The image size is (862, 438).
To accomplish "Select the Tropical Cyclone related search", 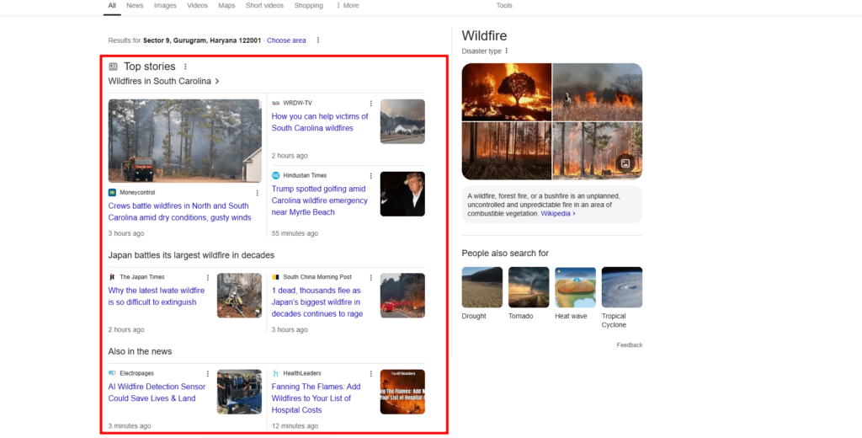I will [622, 297].
